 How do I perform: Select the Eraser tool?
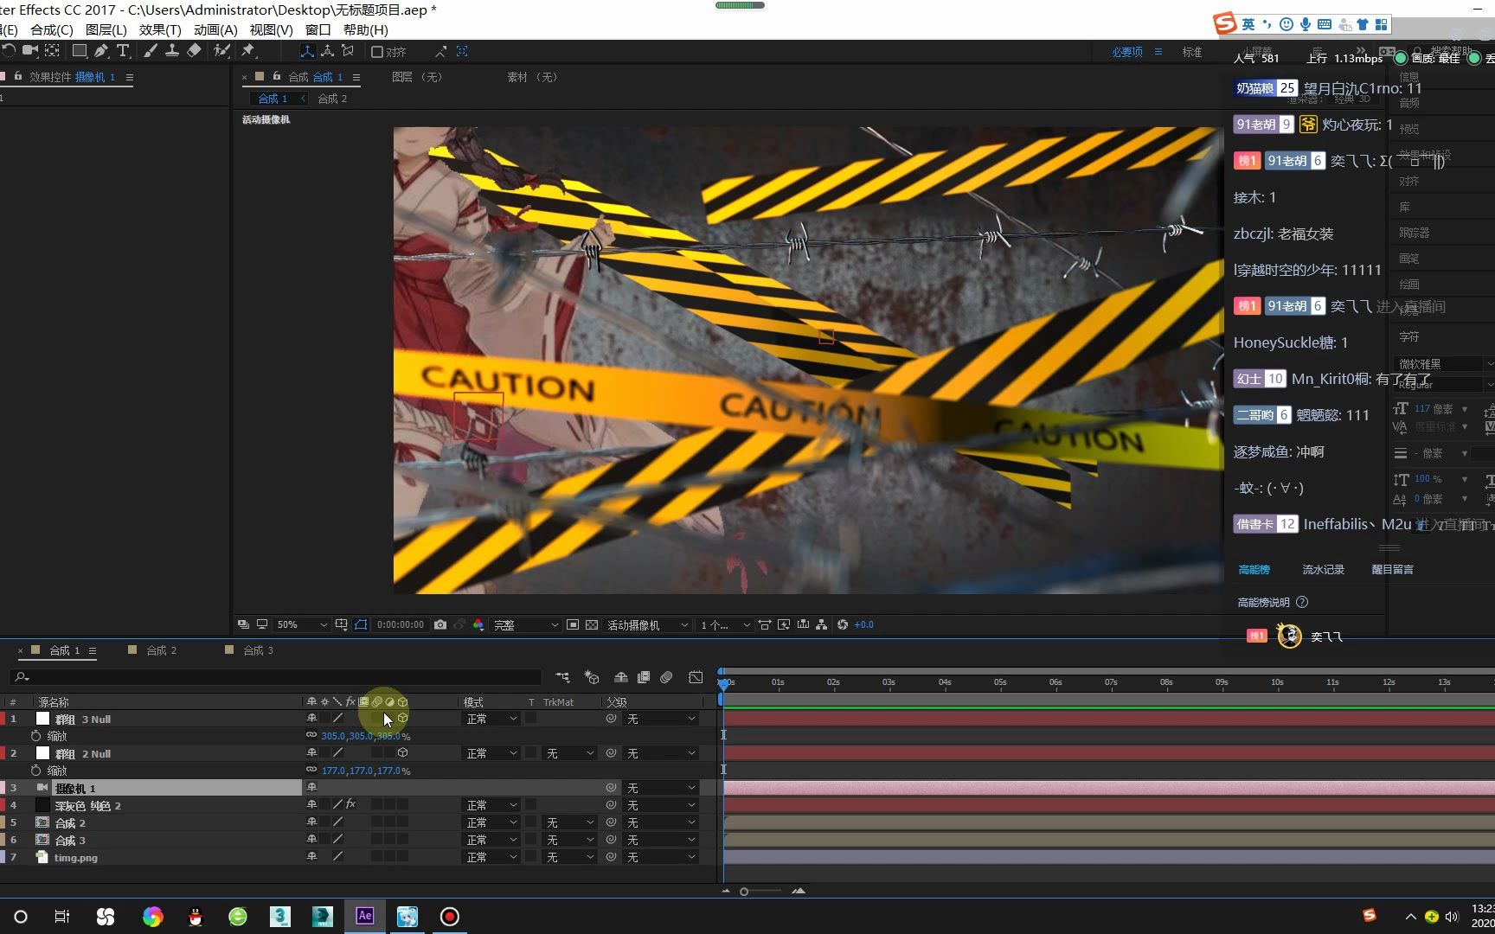click(x=194, y=51)
